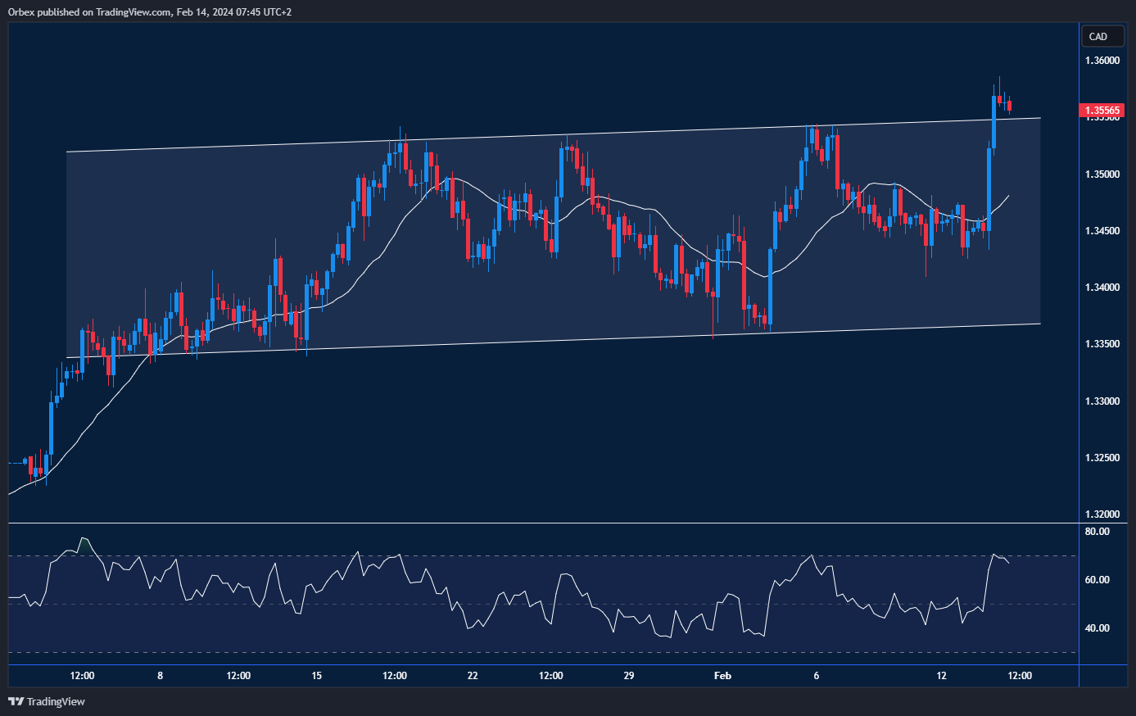The image size is (1136, 716).
Task: Select the Feb label on the time axis
Action: 722,676
